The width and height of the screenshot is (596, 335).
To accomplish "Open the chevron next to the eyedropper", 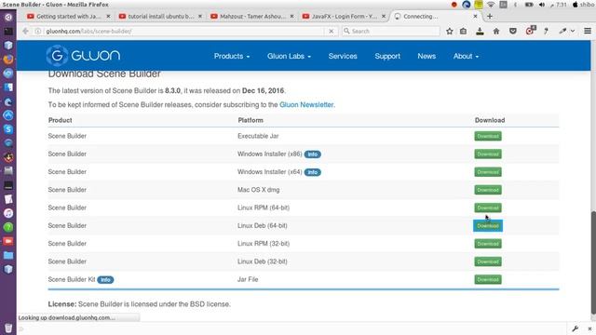I will click(573, 31).
